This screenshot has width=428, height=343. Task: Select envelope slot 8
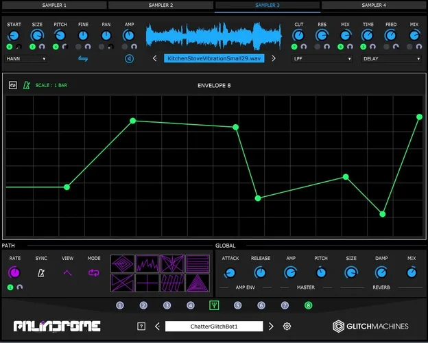coord(308,305)
